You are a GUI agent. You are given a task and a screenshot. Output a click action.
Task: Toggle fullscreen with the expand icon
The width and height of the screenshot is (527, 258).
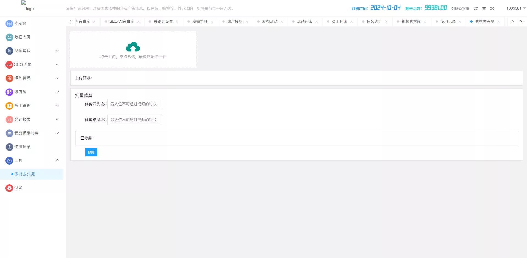click(492, 8)
